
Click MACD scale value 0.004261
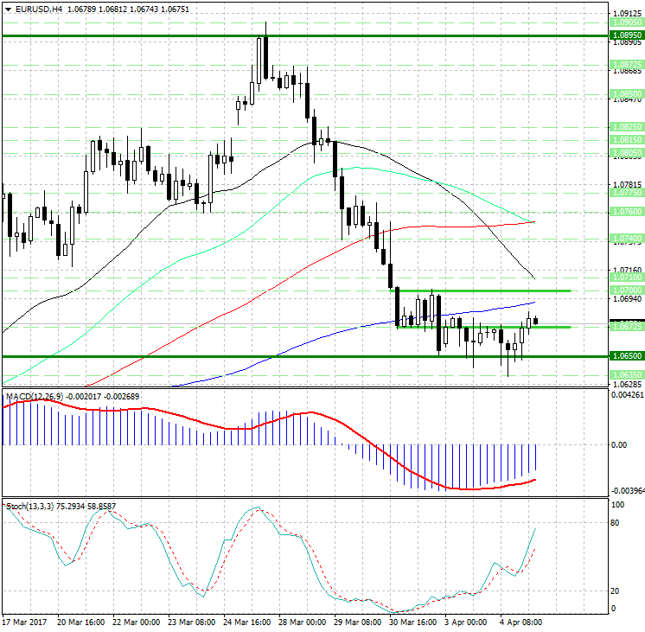tap(628, 395)
